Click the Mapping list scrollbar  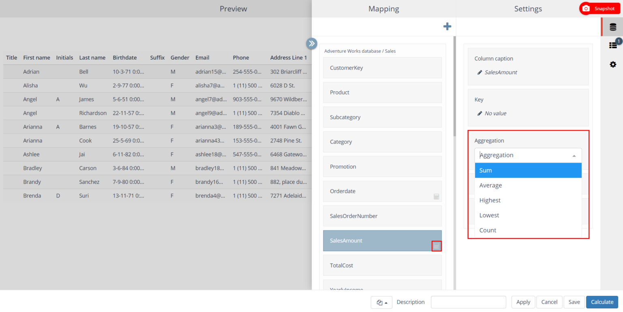click(x=454, y=87)
